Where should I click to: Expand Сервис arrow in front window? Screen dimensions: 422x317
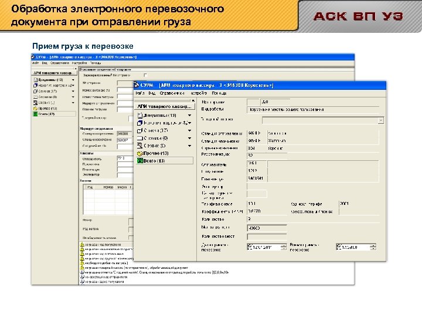click(x=189, y=146)
